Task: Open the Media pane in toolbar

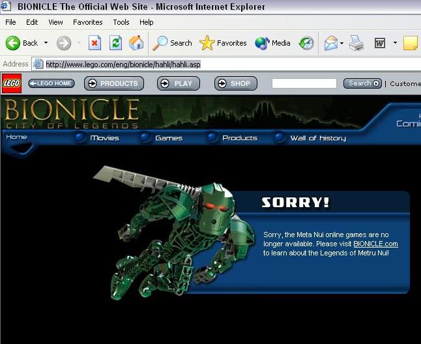Action: click(272, 43)
